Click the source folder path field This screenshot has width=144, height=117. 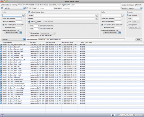(69, 5)
